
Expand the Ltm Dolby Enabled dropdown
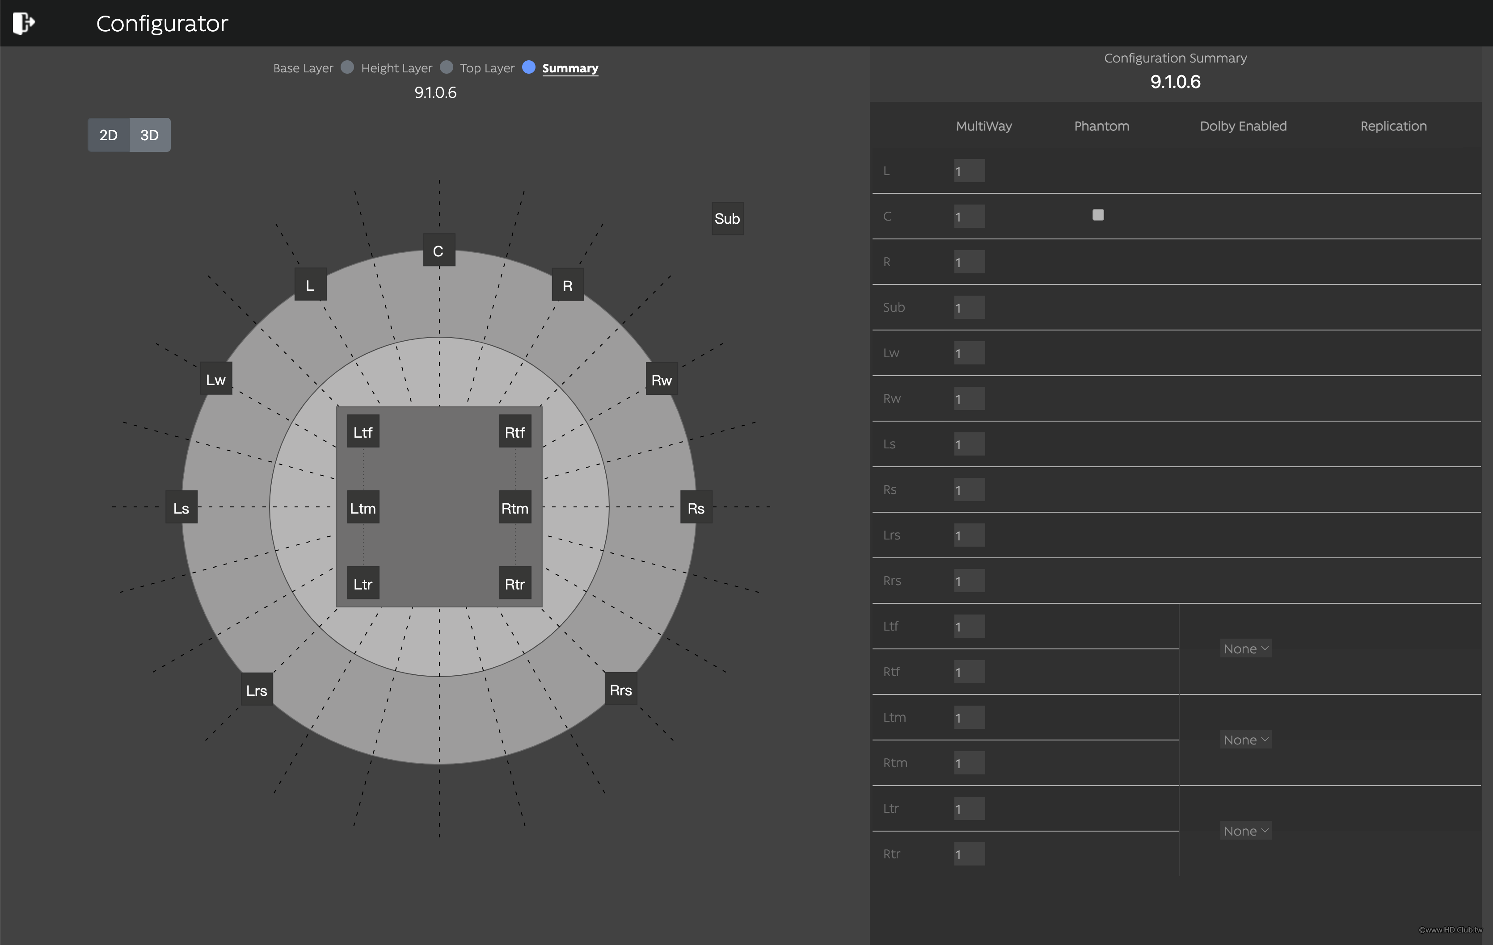coord(1245,738)
